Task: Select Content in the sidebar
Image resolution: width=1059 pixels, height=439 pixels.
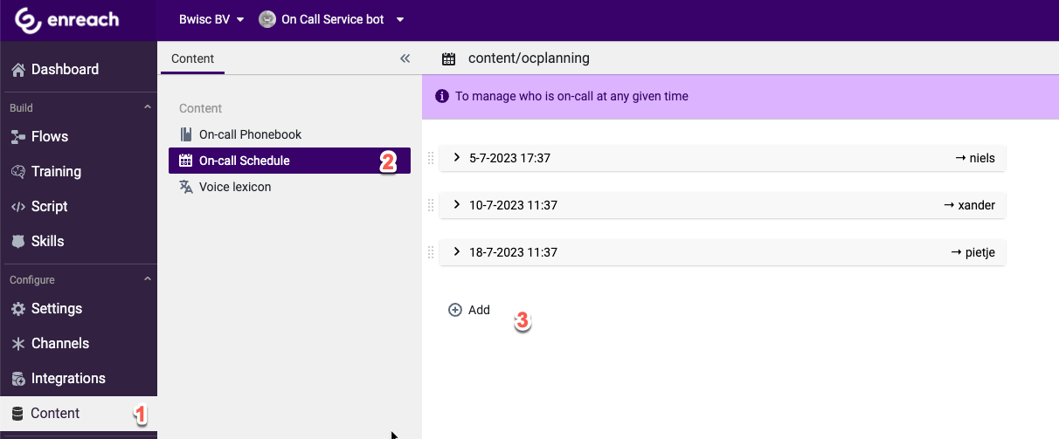Action: click(x=54, y=413)
